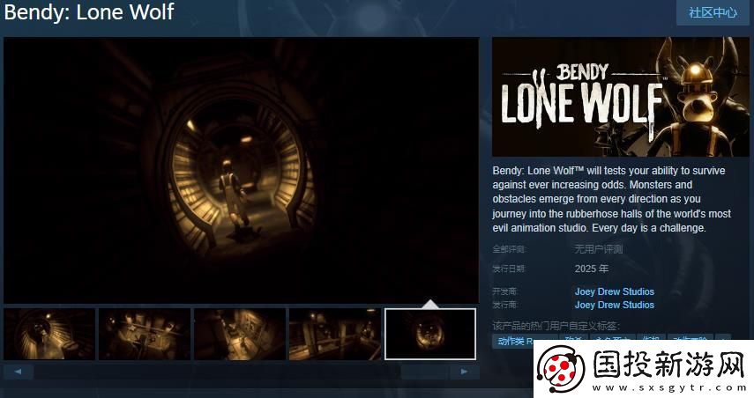Select the third screenshot thumbnail
The image size is (754, 398).
click(240, 334)
